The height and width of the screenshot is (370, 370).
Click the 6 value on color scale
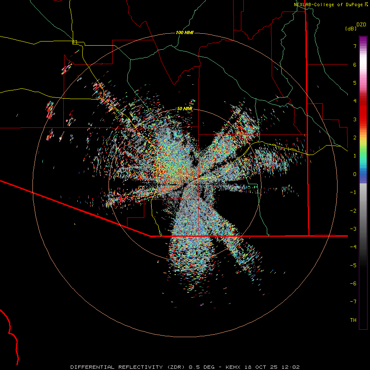355,65
